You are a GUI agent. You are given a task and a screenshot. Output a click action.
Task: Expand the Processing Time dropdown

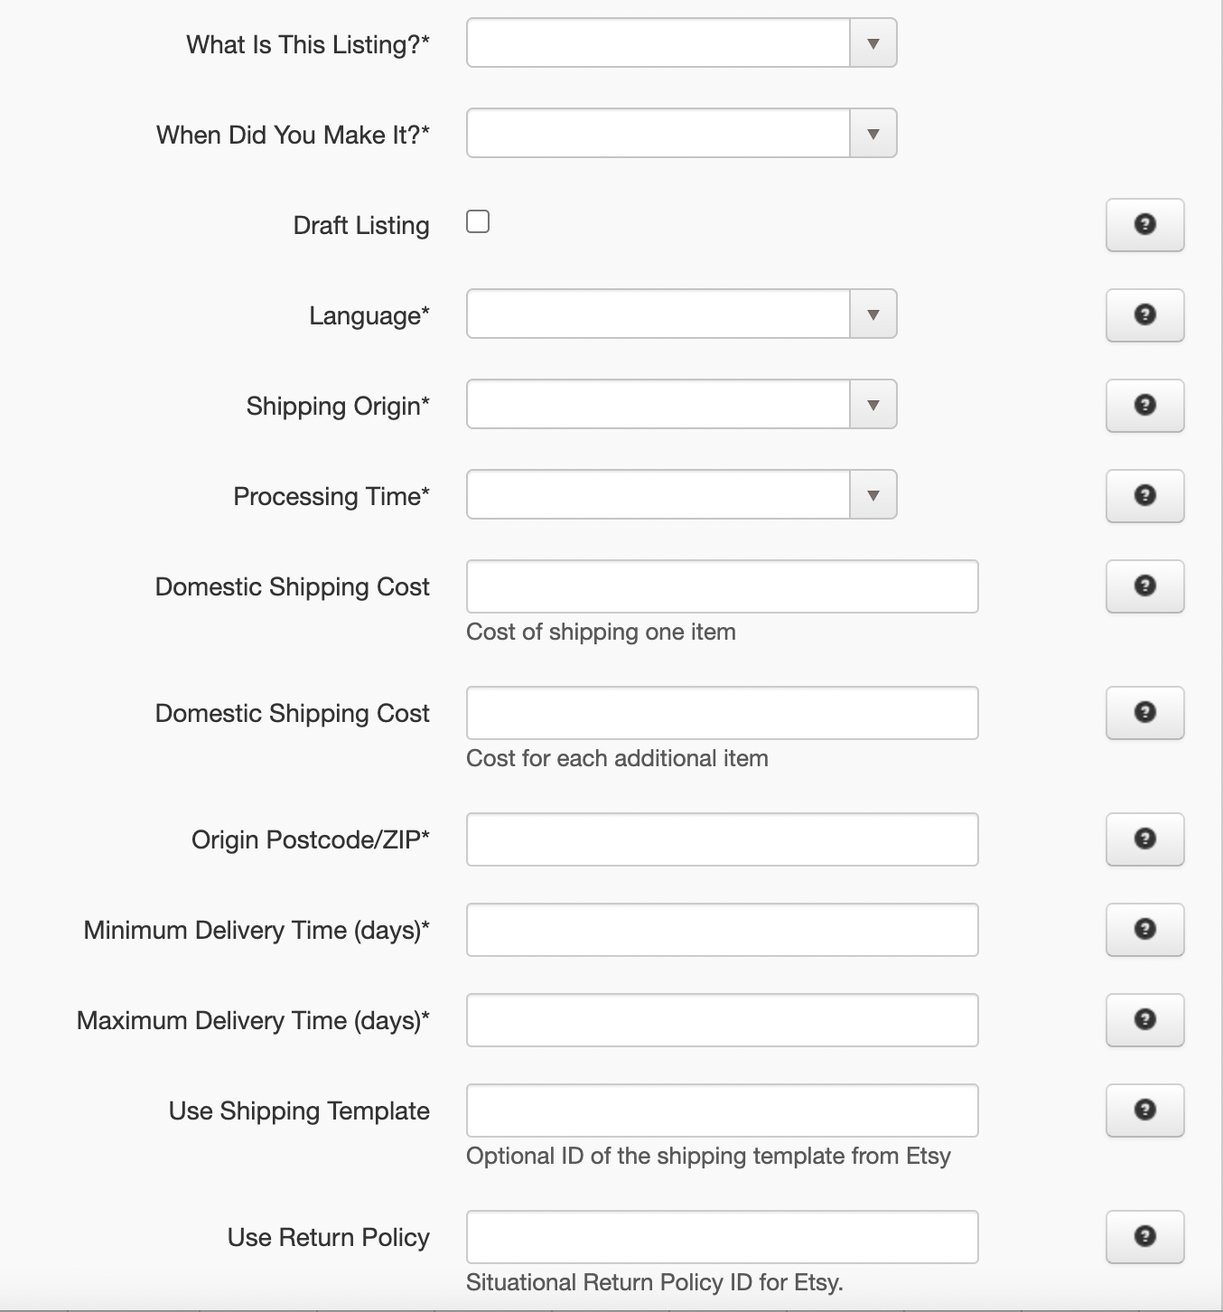[681, 494]
